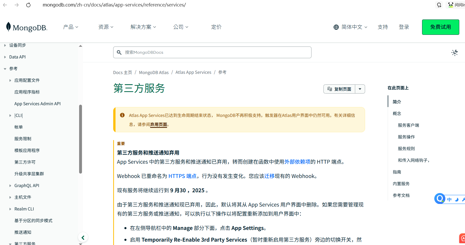Open the dropdown arrow next to 复制页面

(360, 89)
